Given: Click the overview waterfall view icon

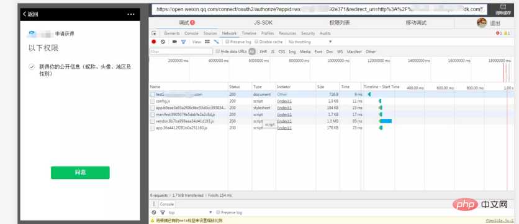Looking at the screenshot, I should click(216, 42).
